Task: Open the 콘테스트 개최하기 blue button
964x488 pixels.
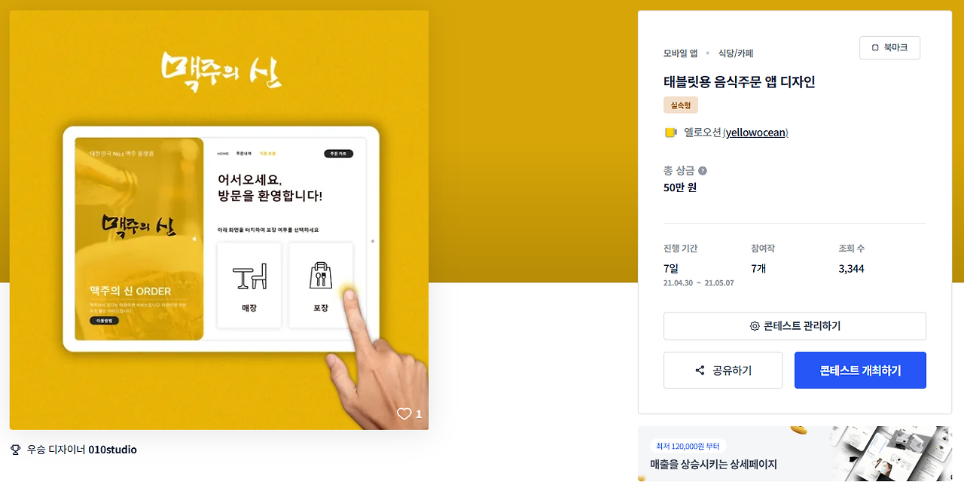Action: point(860,371)
